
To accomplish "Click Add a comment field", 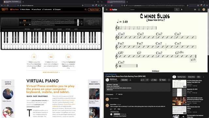I will [140, 98].
